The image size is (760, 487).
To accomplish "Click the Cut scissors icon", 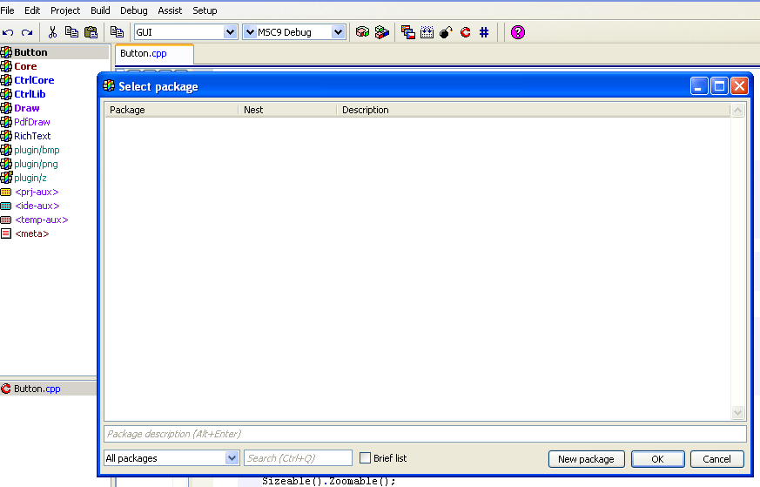I will [x=52, y=32].
